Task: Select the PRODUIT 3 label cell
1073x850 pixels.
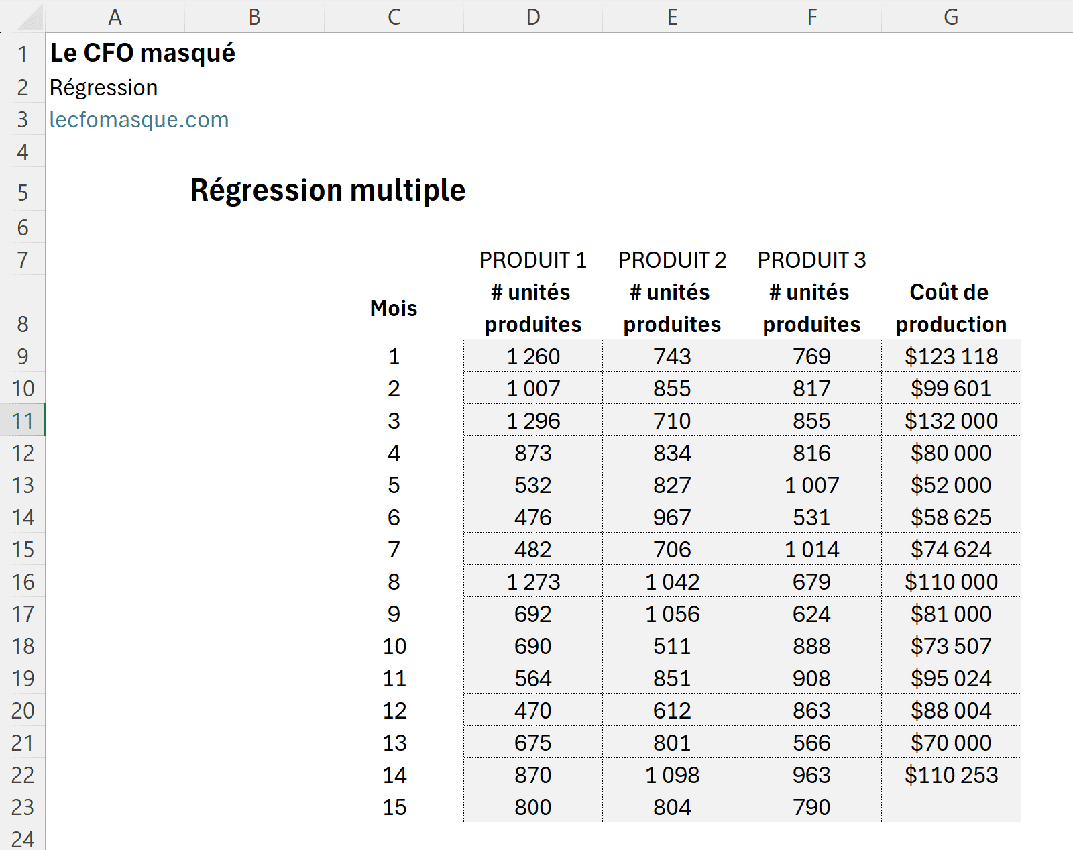Action: tap(811, 260)
